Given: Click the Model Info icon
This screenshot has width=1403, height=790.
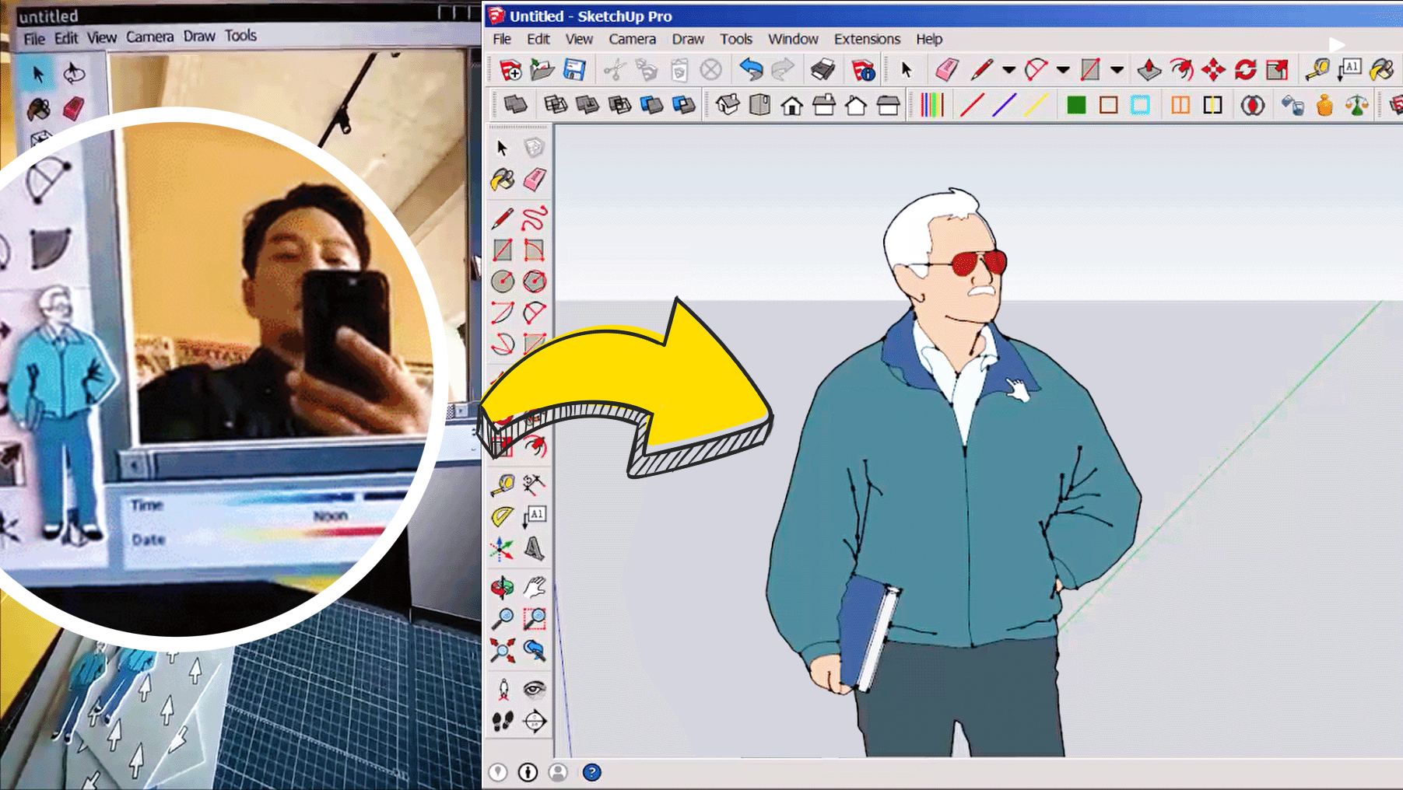Looking at the screenshot, I should tap(863, 70).
